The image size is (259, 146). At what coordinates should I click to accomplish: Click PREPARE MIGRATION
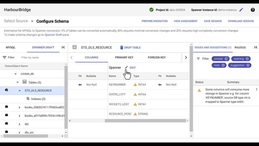coord(155,21)
